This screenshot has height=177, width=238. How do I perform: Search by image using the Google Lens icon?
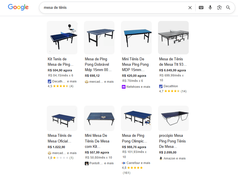pos(219,7)
